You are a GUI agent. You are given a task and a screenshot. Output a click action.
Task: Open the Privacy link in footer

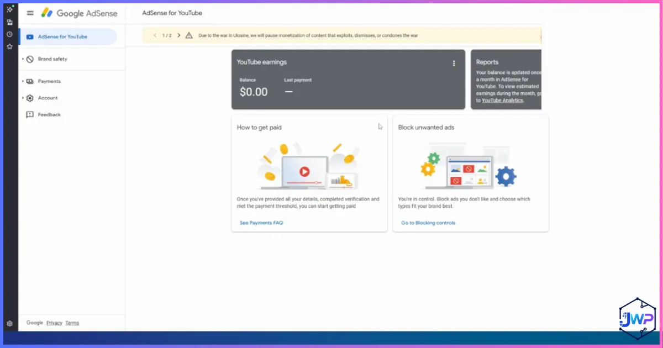(54, 323)
